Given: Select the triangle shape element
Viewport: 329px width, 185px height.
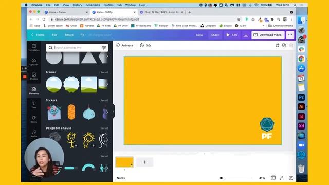Looking at the screenshot, I should (x=89, y=58).
